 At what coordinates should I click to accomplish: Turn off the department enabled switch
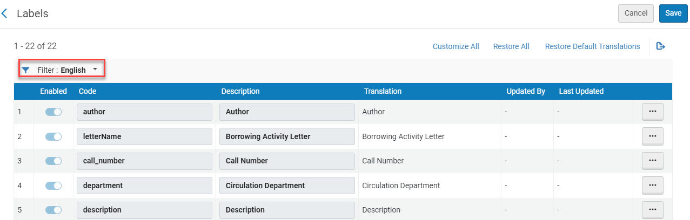tap(53, 185)
